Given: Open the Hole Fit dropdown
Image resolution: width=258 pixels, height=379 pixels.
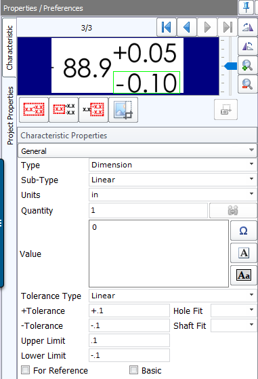Looking at the screenshot, I should pos(234,311).
